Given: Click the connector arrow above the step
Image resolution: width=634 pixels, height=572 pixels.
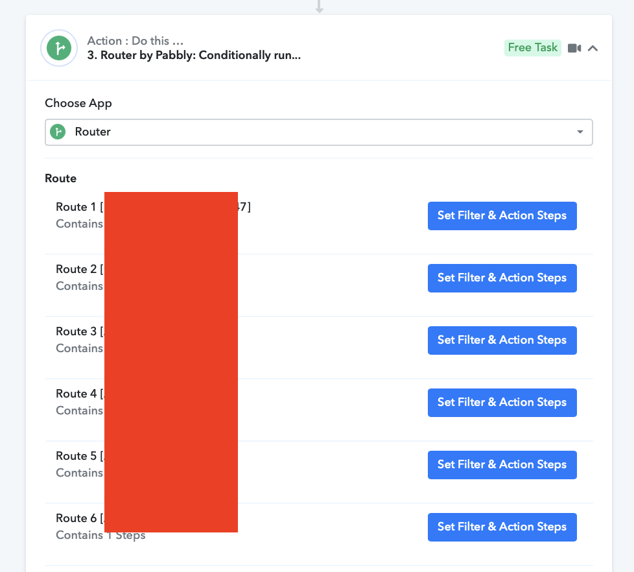Looking at the screenshot, I should (x=320, y=6).
